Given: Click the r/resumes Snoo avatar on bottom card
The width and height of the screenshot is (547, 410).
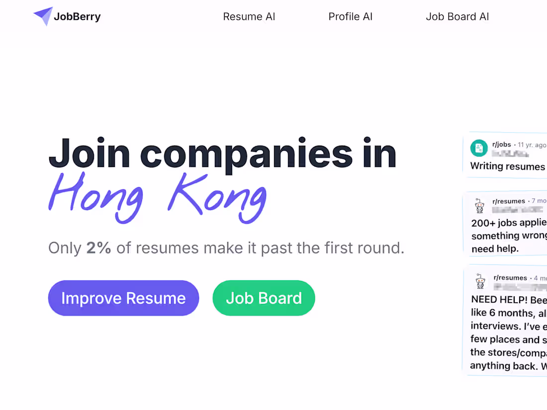Looking at the screenshot, I should click(480, 282).
